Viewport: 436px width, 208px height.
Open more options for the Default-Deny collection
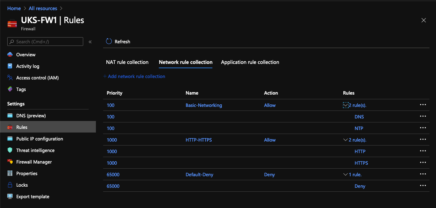tap(423, 174)
